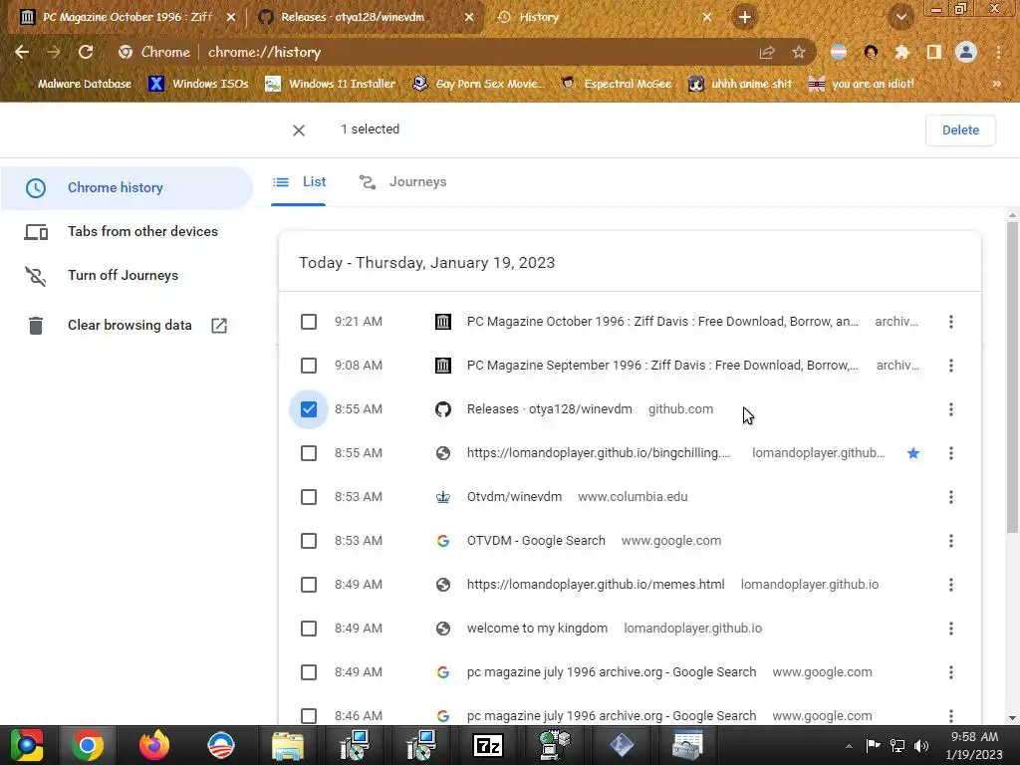Go back using the browser back arrow
The image size is (1020, 765).
coord(22,52)
